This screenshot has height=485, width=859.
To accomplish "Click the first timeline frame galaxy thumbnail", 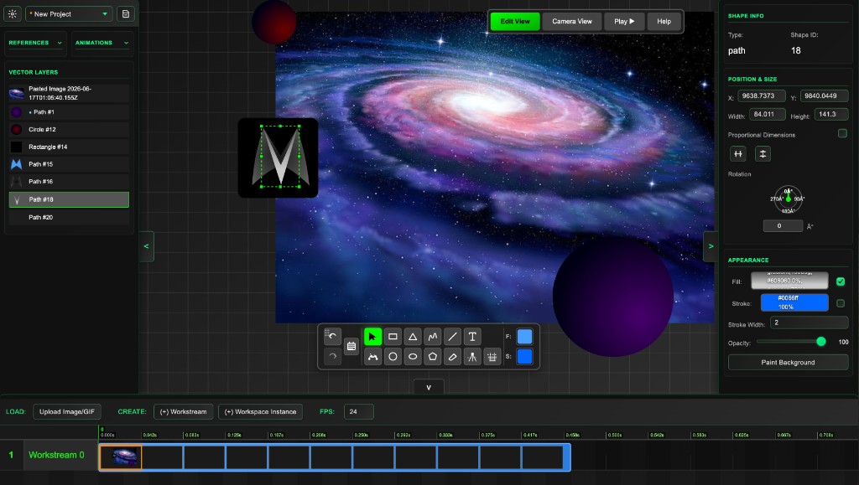I will pos(121,457).
